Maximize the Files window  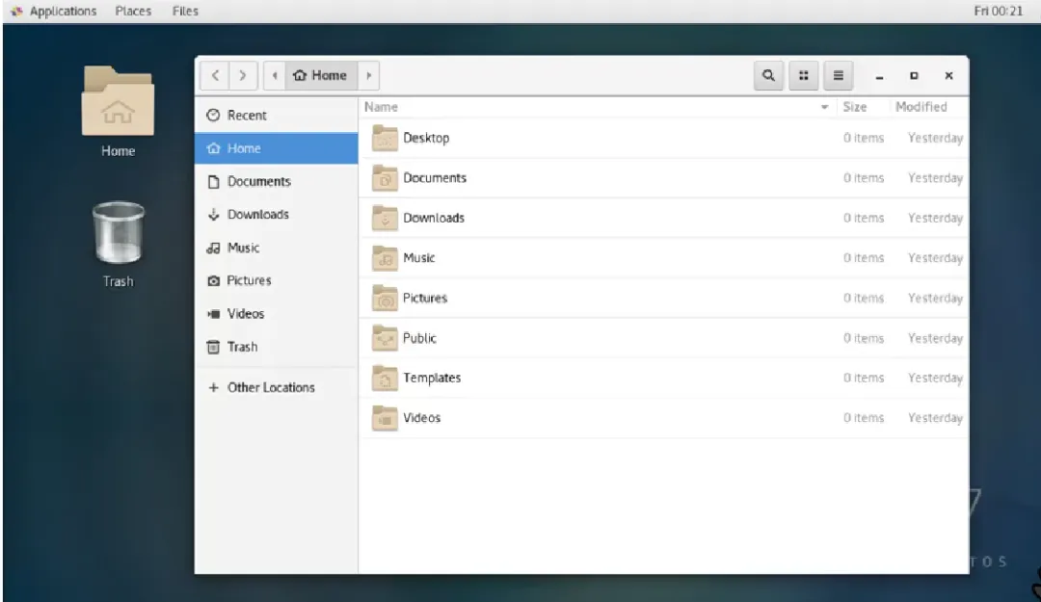[914, 76]
